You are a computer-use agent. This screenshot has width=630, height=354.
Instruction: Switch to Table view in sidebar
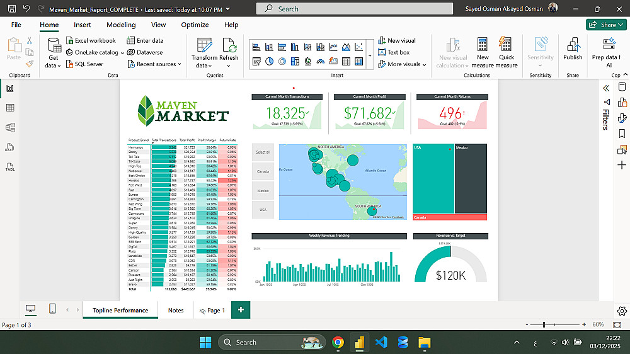10,108
